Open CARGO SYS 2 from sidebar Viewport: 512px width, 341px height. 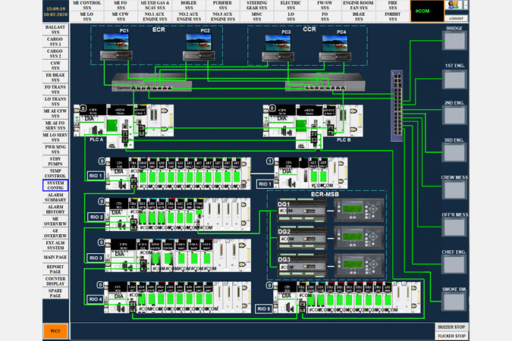[x=55, y=54]
